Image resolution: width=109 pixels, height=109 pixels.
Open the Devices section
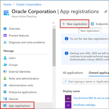coord(13,99)
